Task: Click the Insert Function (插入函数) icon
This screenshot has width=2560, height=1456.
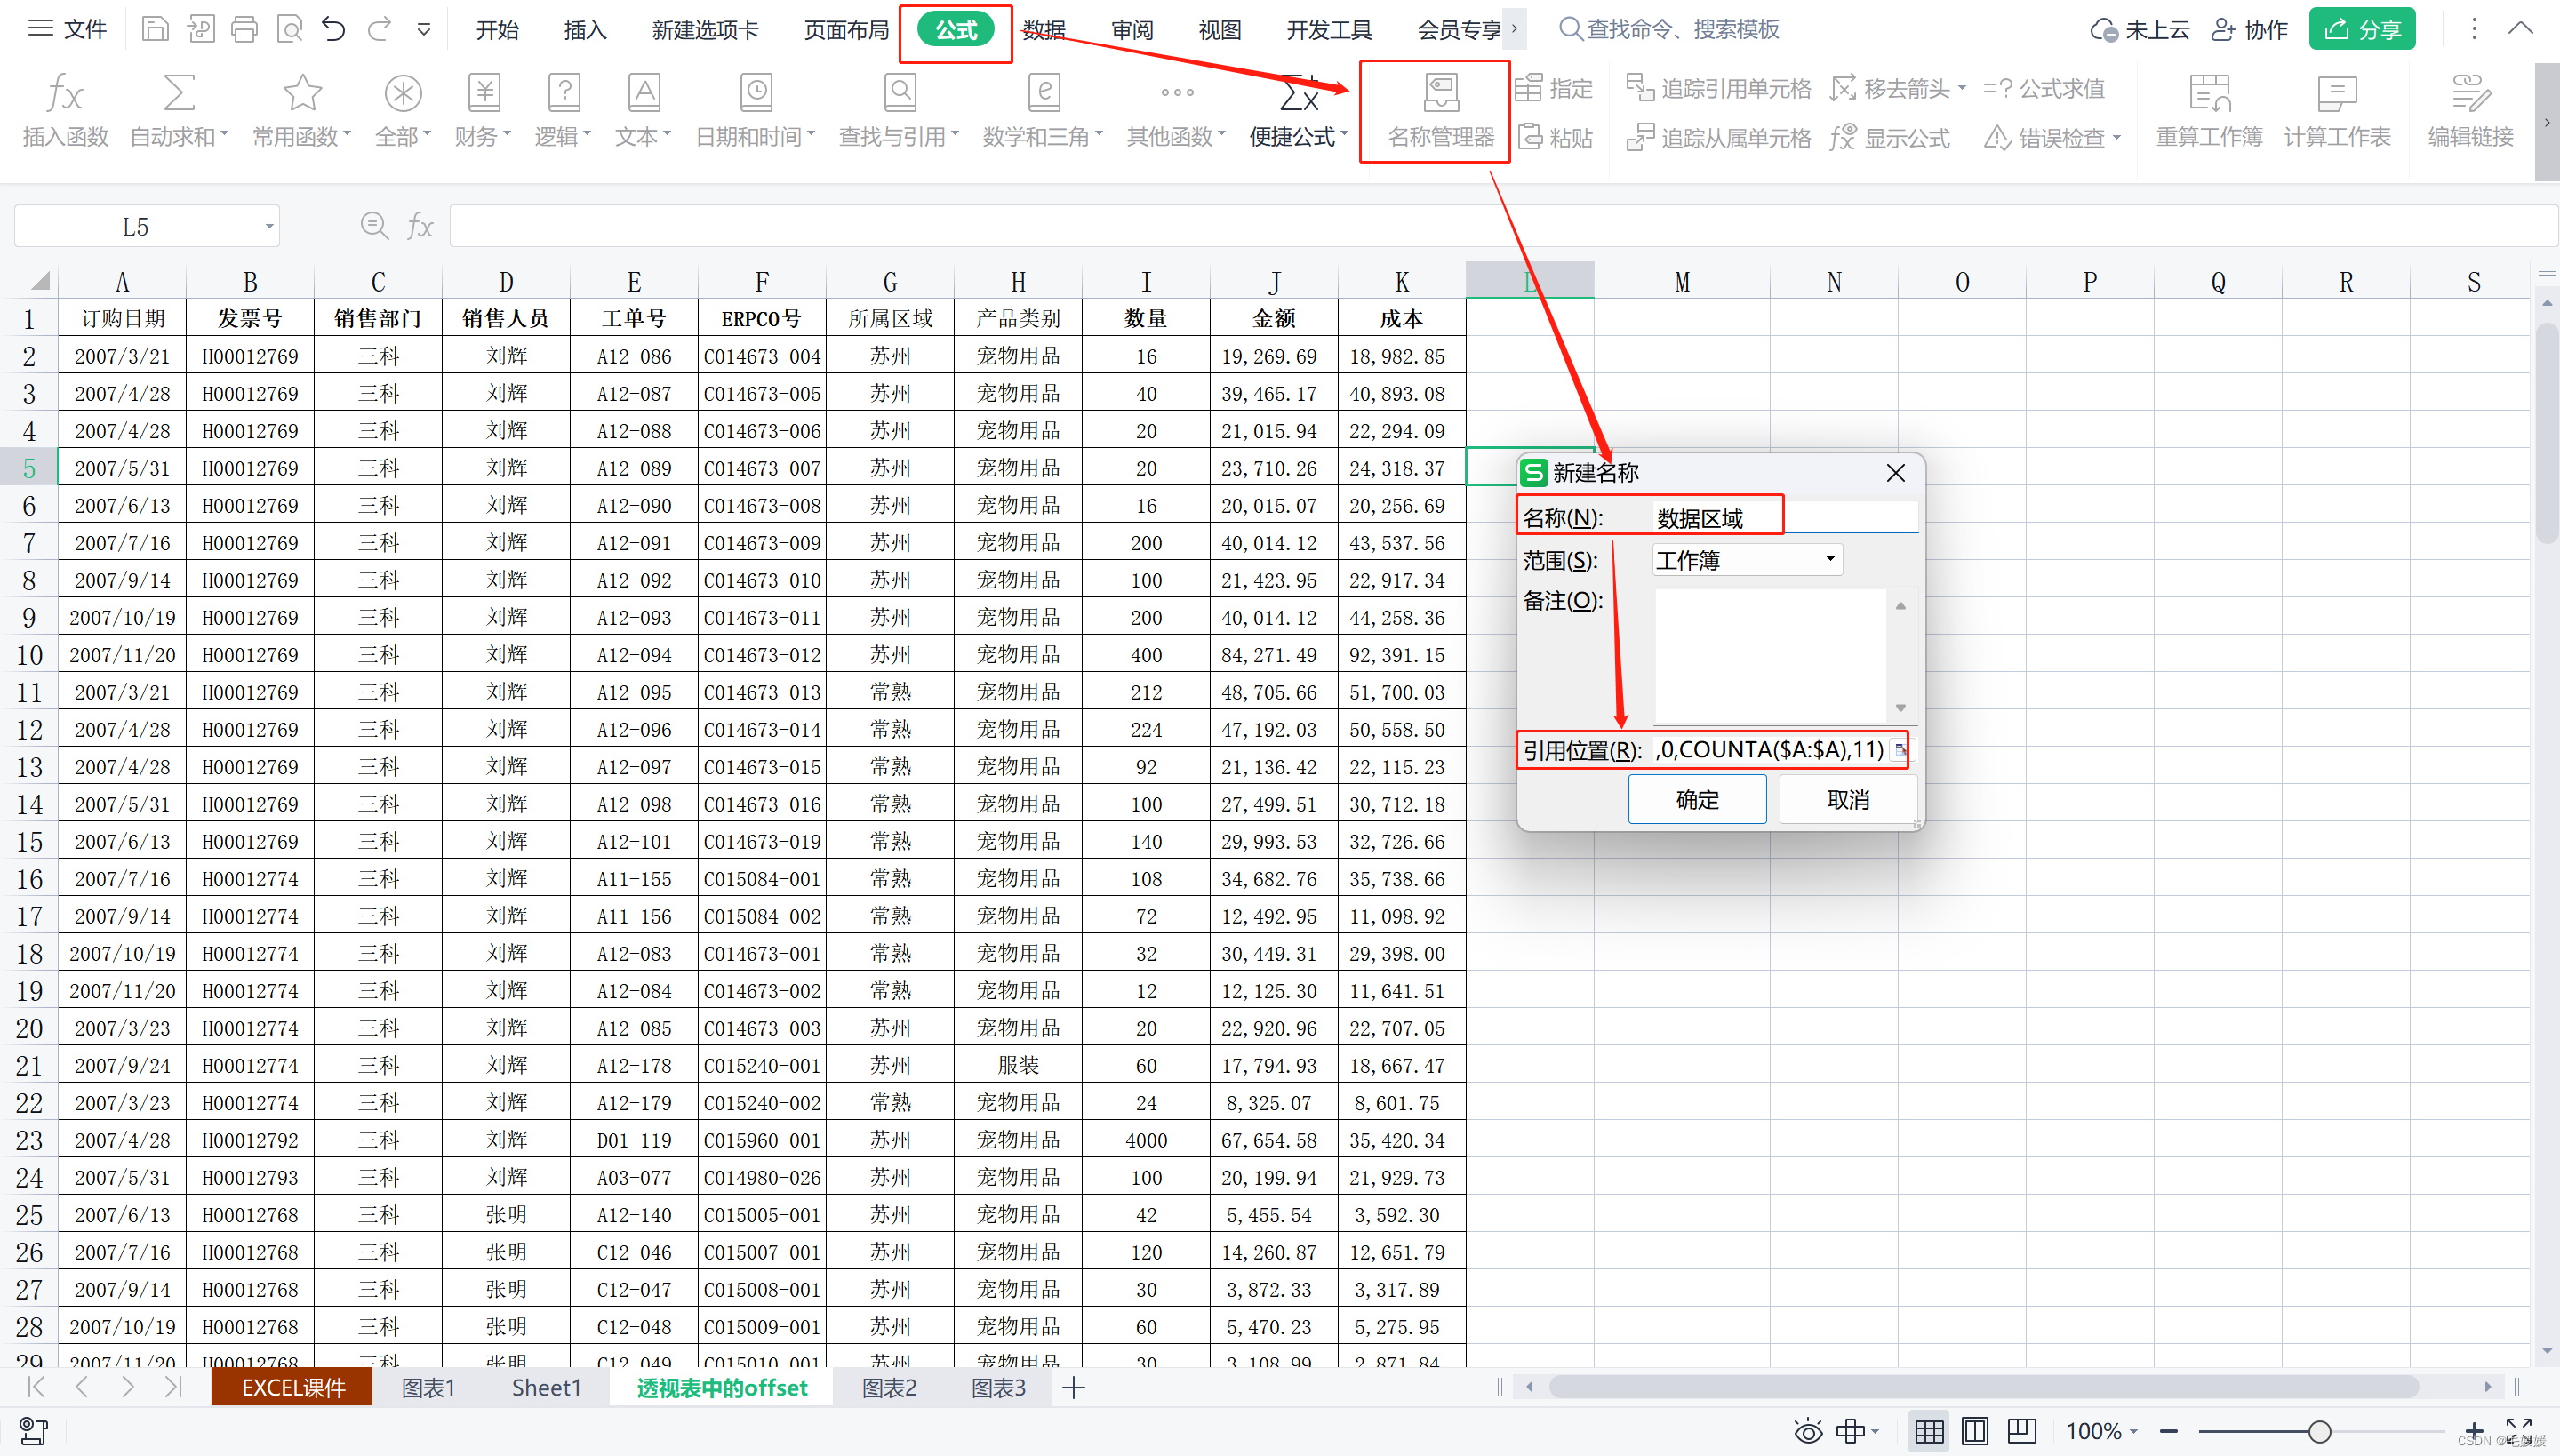Action: pyautogui.click(x=65, y=111)
